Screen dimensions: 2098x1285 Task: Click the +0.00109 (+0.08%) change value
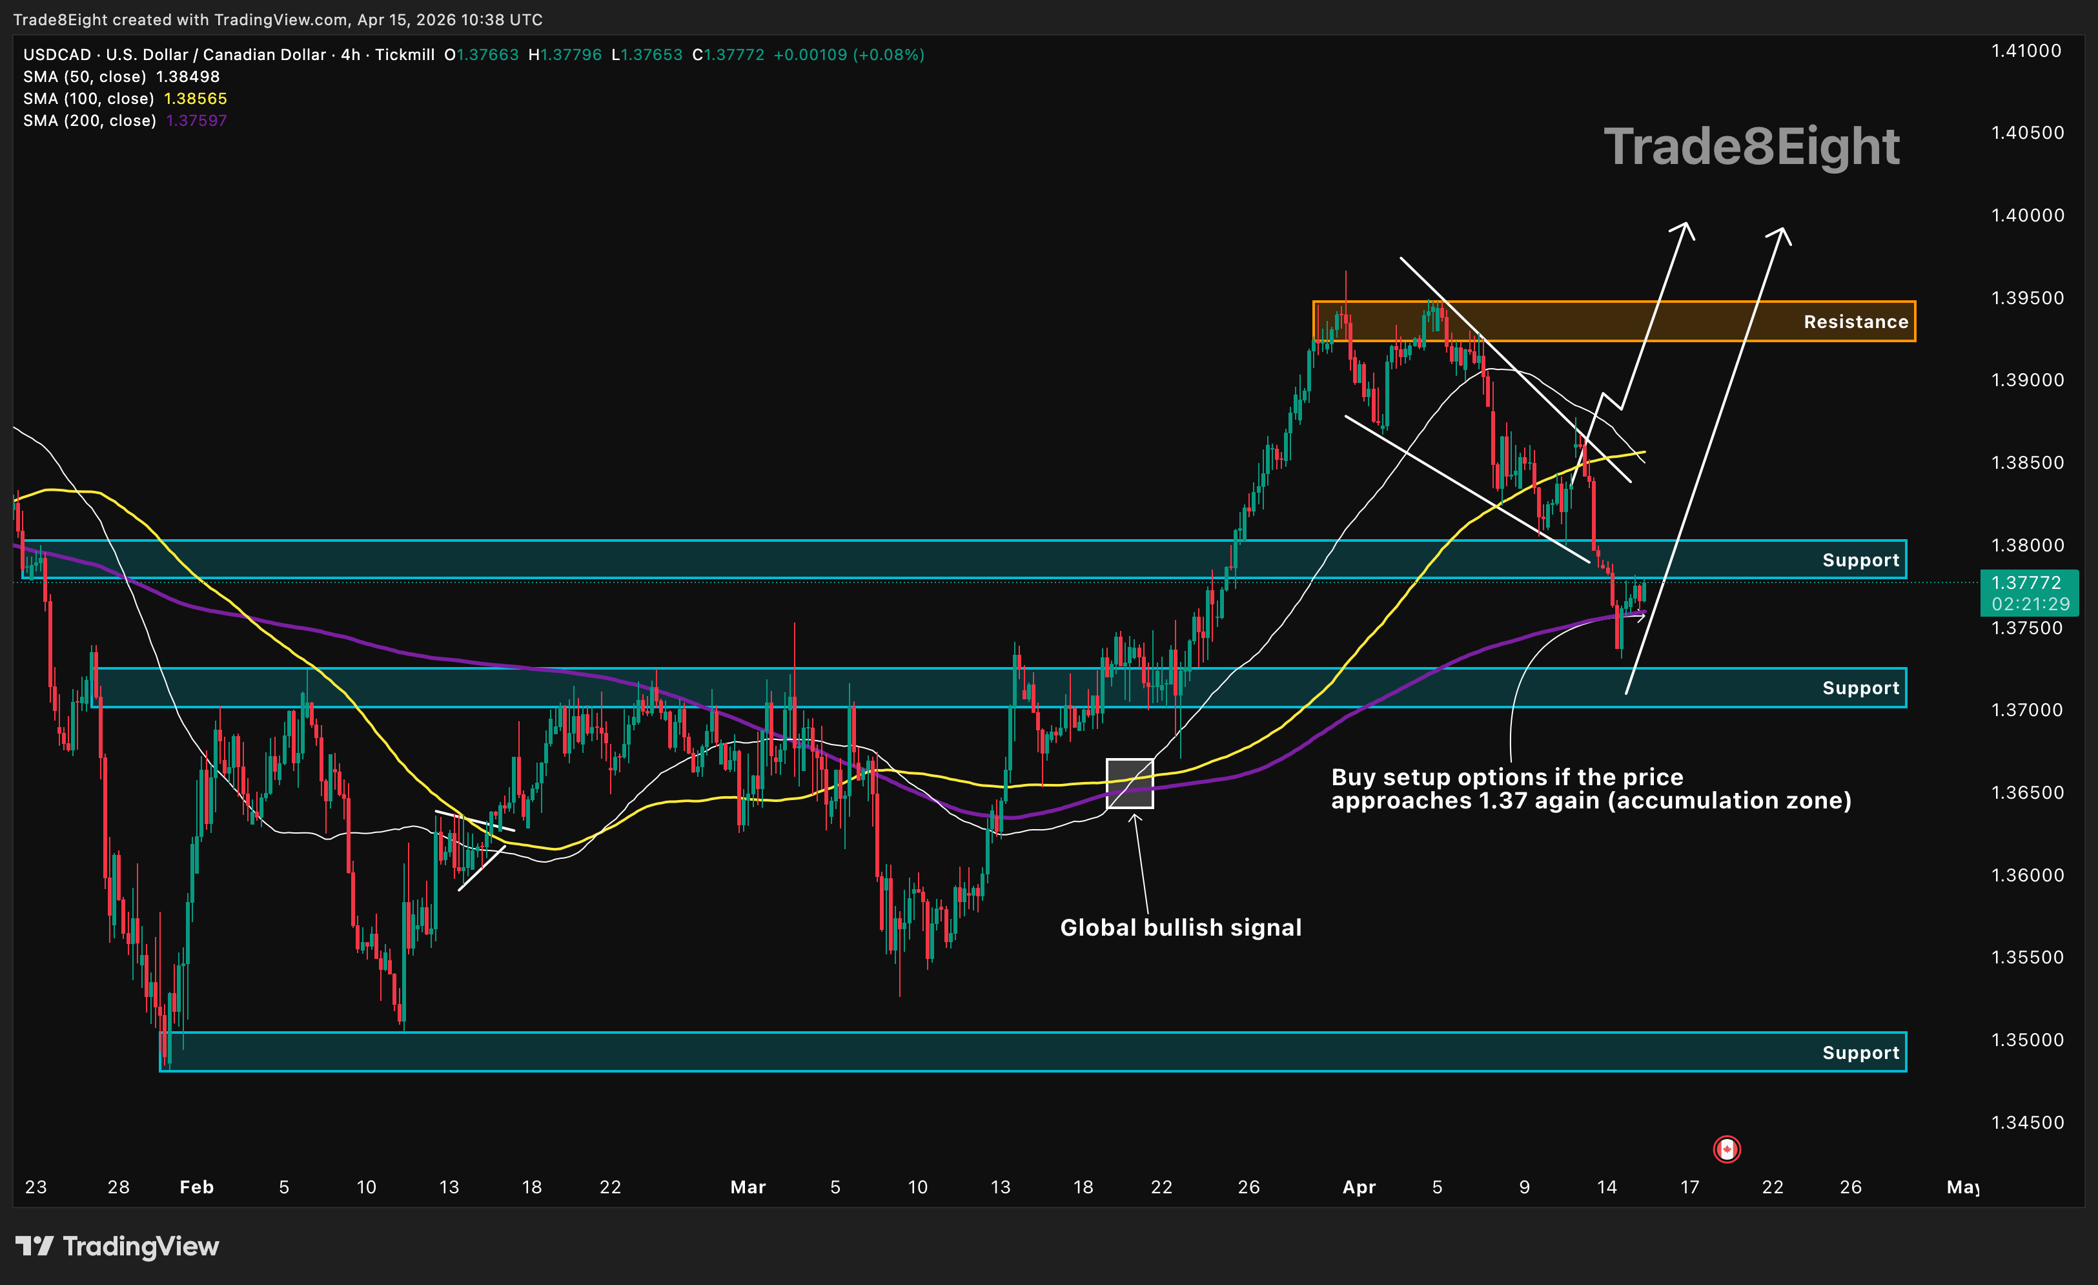848,54
